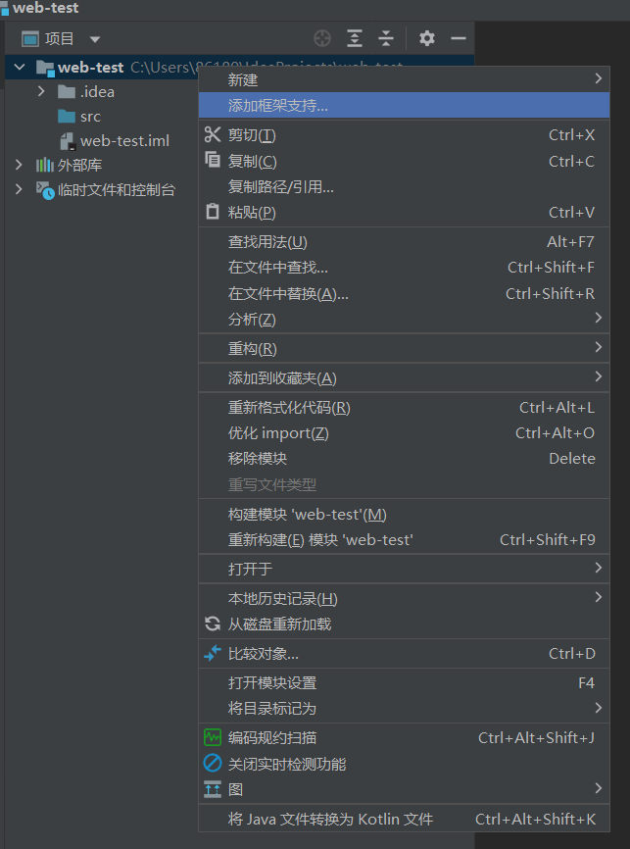Click the Collapse All toolbar icon

(x=386, y=38)
